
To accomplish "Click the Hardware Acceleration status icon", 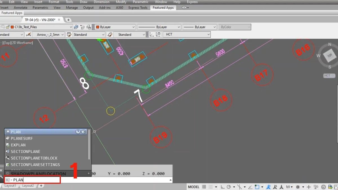I will pos(323,187).
